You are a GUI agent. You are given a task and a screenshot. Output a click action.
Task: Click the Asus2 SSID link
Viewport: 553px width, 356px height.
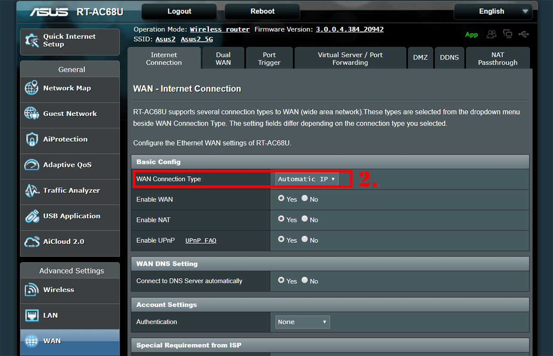165,39
